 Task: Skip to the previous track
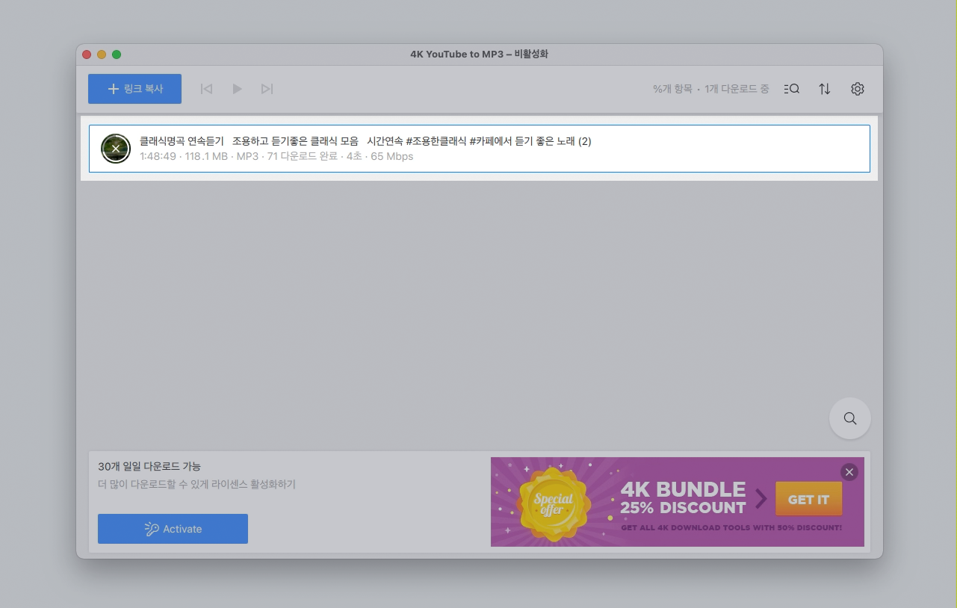207,89
